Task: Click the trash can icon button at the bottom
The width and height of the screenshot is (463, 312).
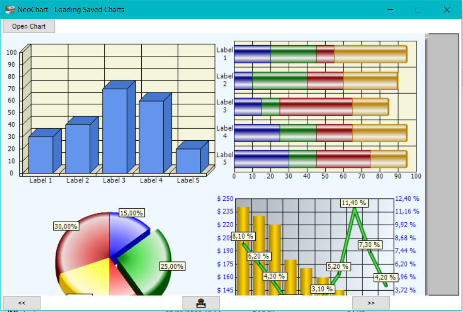Action: coord(201,303)
